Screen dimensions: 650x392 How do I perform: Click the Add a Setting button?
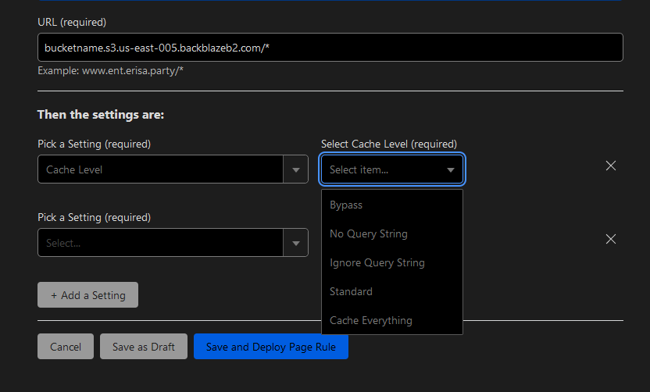87,295
